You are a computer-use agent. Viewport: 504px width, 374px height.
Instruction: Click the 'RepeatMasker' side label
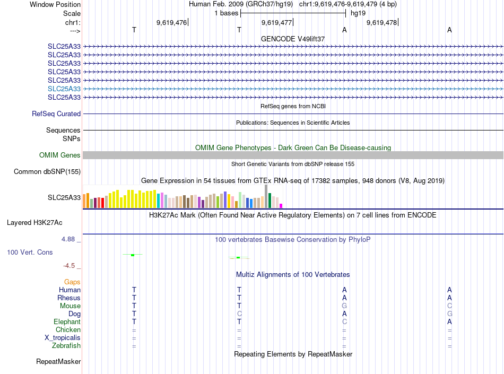58,362
